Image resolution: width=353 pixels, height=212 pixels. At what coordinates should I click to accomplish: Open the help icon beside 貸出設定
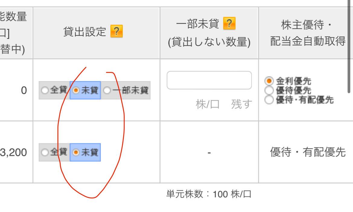tap(116, 32)
